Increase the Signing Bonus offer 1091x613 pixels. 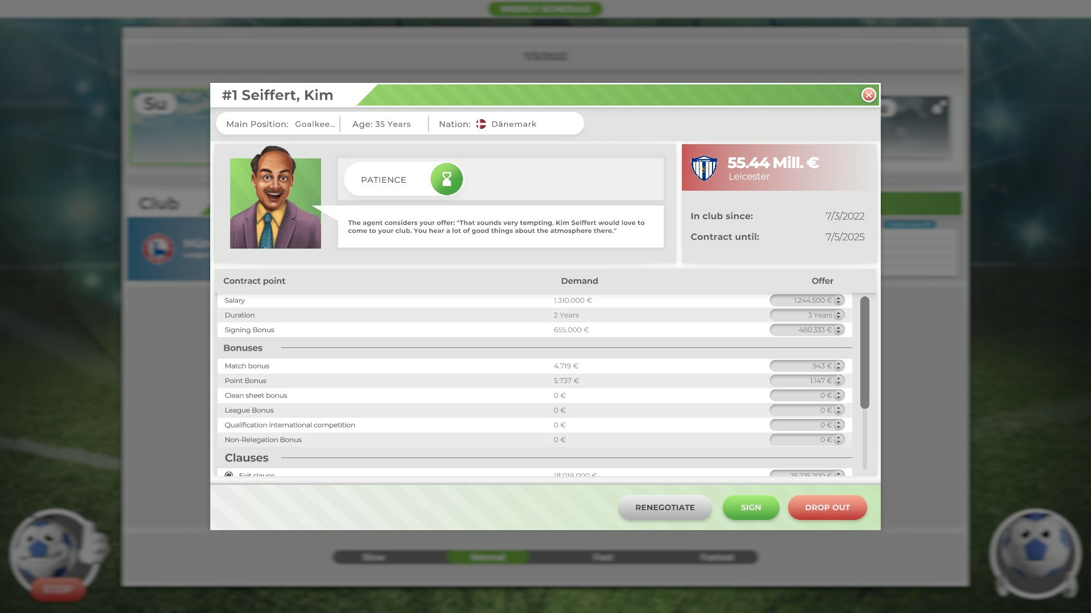point(839,327)
